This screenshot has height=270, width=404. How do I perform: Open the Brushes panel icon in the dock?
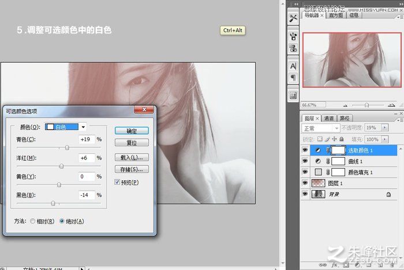pos(293,36)
